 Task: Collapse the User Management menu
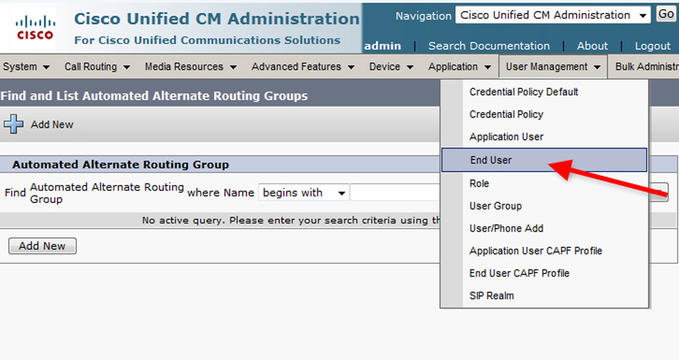point(553,67)
